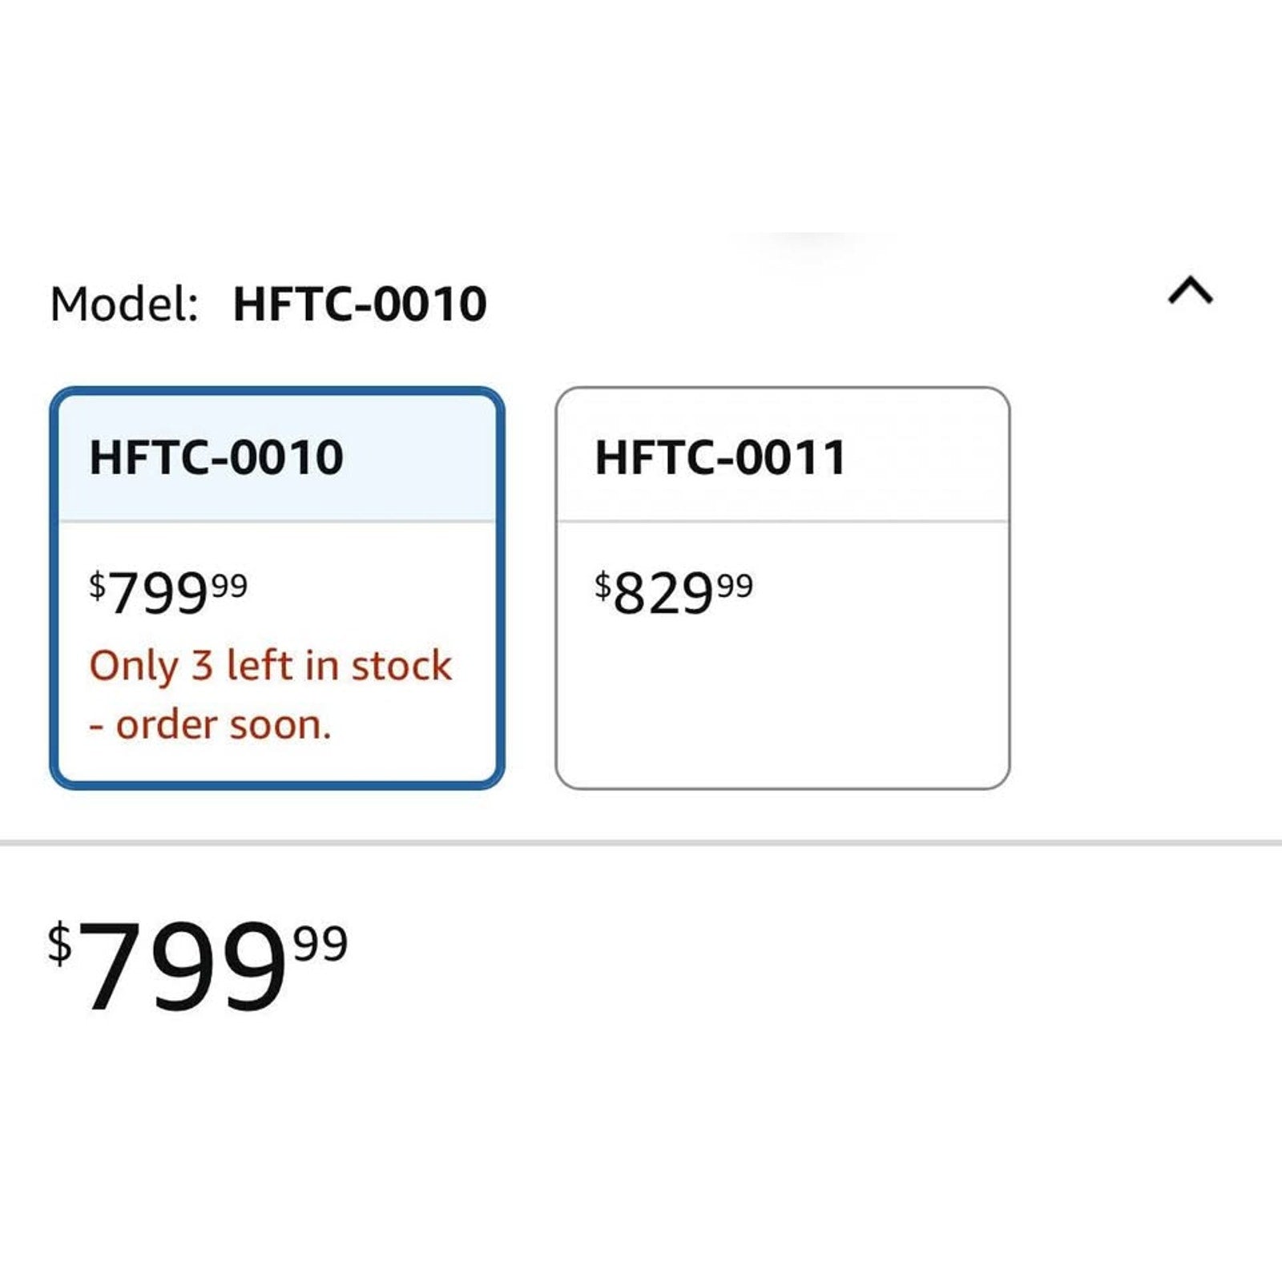This screenshot has height=1282, width=1282.
Task: Click the 'Model:' label text
Action: (124, 304)
